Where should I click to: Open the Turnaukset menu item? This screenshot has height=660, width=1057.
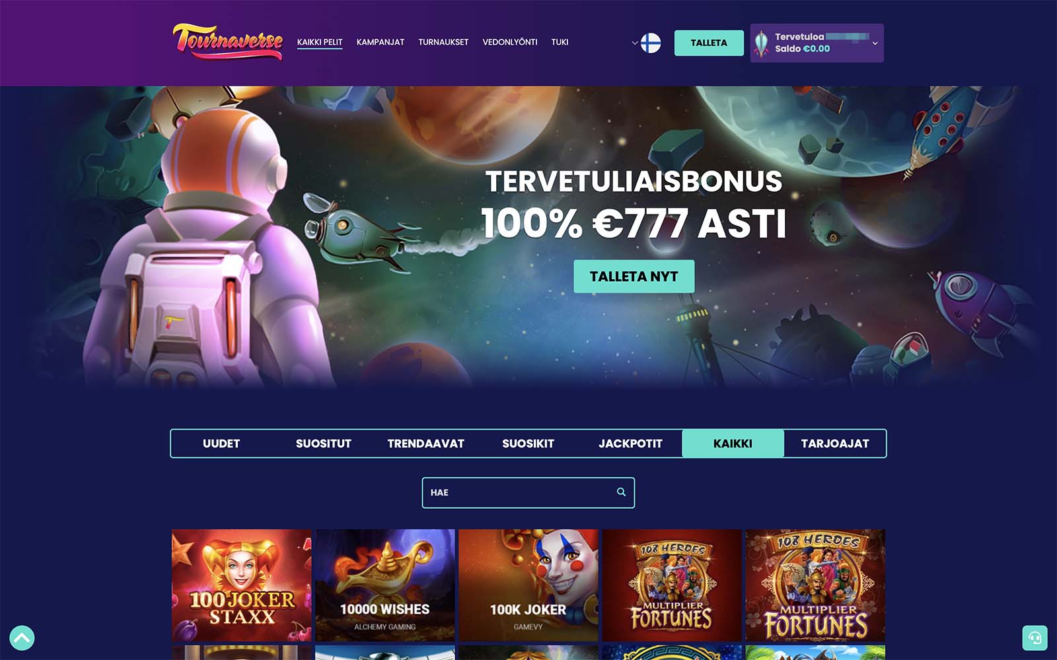[443, 42]
